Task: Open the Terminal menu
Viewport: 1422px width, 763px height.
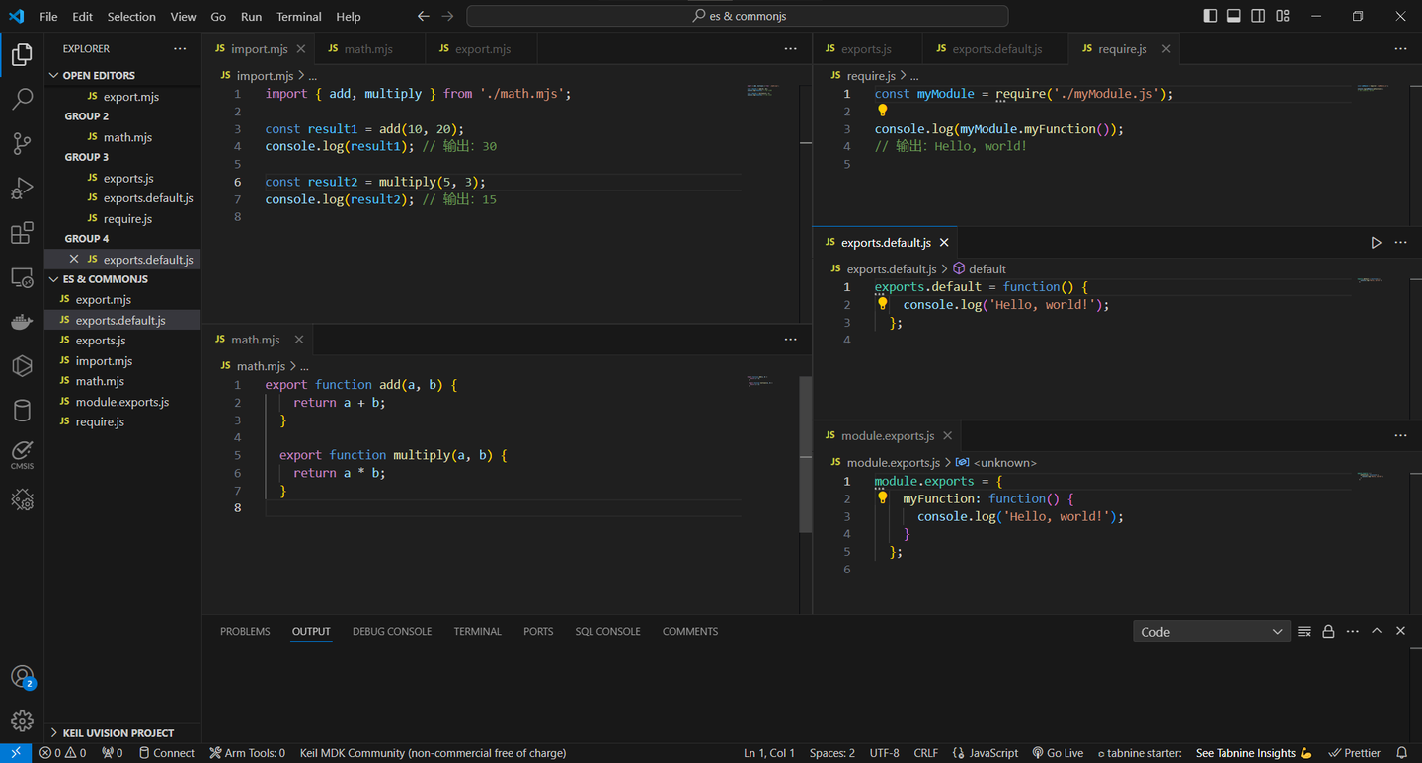Action: (x=299, y=16)
